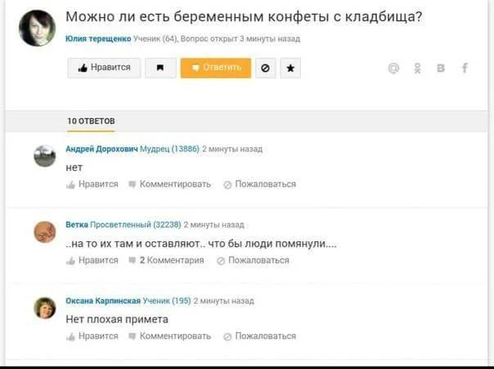The width and height of the screenshot is (494, 369).
Task: Like the question with the "Нравится" button
Action: [x=104, y=68]
